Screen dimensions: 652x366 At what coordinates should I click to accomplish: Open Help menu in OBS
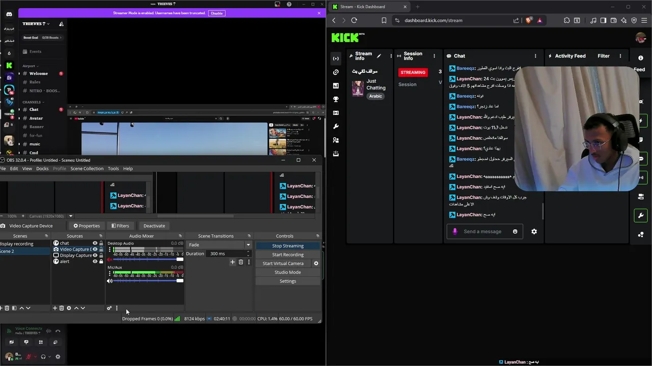[x=128, y=168]
